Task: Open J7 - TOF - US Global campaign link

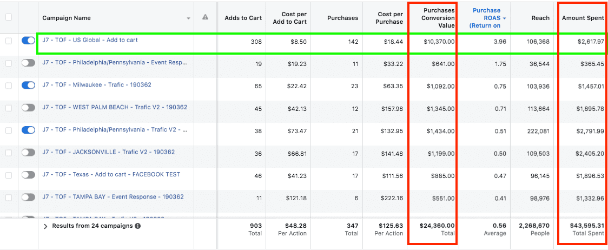Action: 90,40
